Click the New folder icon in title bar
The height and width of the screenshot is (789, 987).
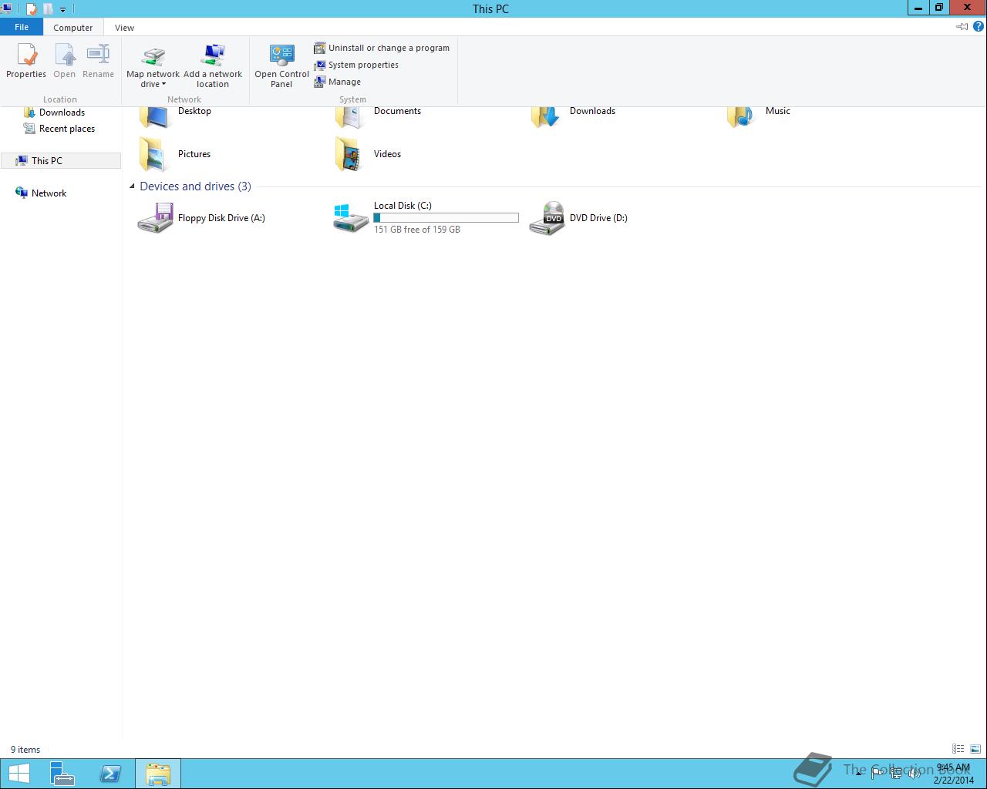[49, 9]
